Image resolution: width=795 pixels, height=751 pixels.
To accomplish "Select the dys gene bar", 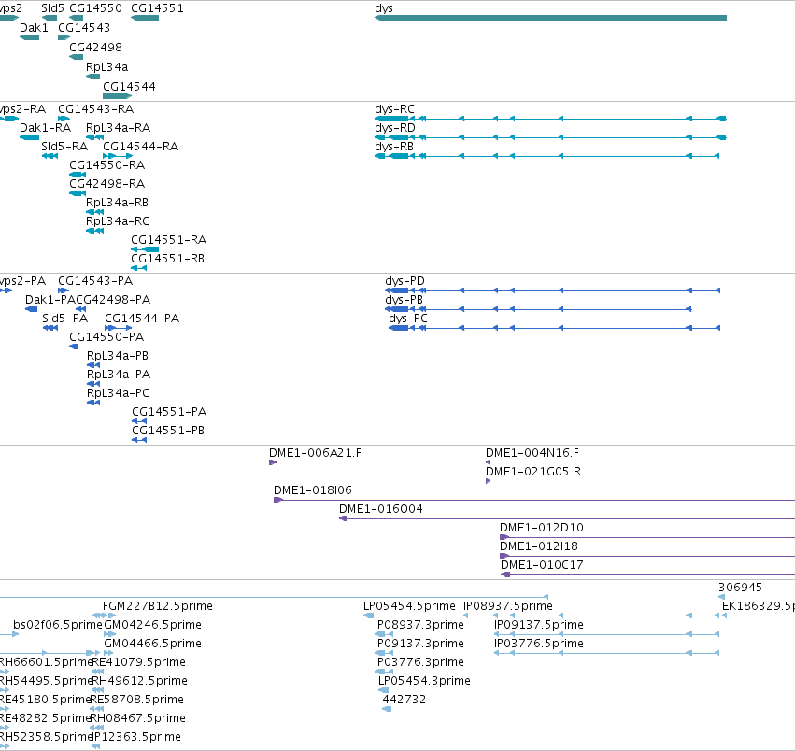I will [x=550, y=18].
